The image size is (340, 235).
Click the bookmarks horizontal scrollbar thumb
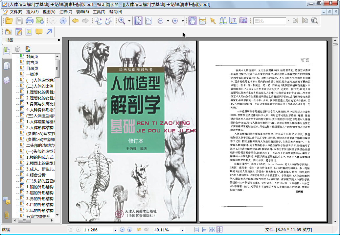click(x=24, y=220)
